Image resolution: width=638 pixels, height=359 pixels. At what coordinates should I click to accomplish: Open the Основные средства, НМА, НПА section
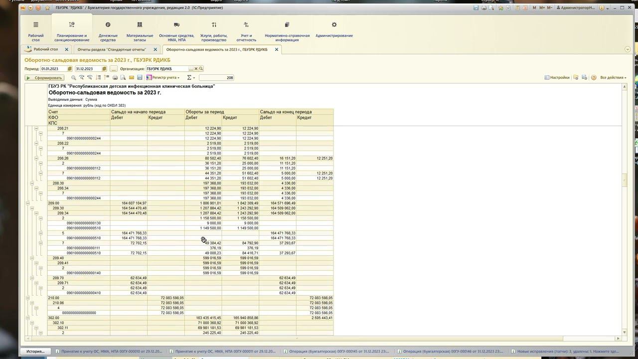tap(176, 31)
